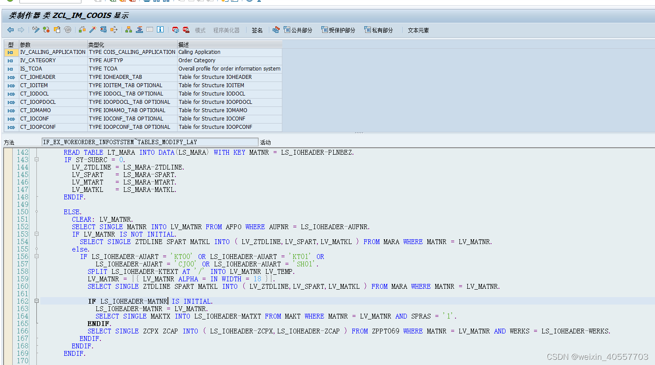Viewport: 655px width, 365px height.
Task: Click the Save icon in system toolbar
Action: (x=97, y=1)
